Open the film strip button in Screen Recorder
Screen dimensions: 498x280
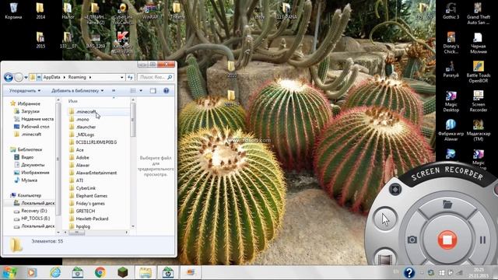(385, 259)
